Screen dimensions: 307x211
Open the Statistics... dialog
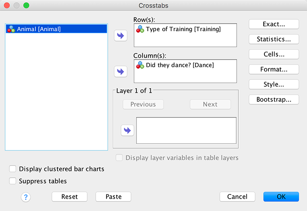click(274, 39)
